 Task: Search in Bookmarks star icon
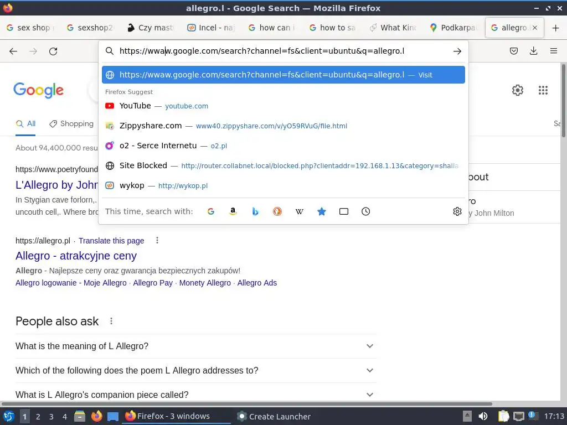point(322,211)
